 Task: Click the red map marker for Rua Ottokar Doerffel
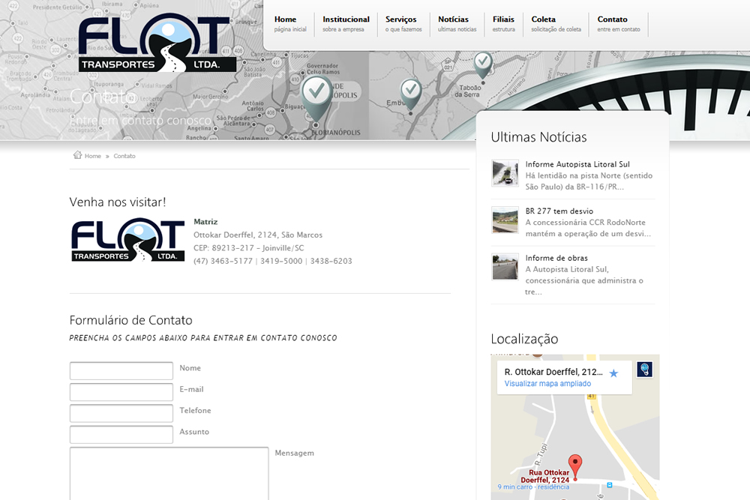point(575,466)
